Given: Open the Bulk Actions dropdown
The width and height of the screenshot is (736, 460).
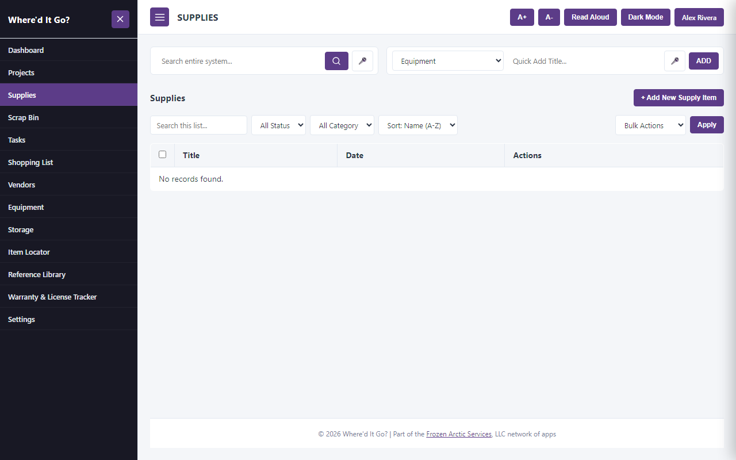Looking at the screenshot, I should coord(650,125).
